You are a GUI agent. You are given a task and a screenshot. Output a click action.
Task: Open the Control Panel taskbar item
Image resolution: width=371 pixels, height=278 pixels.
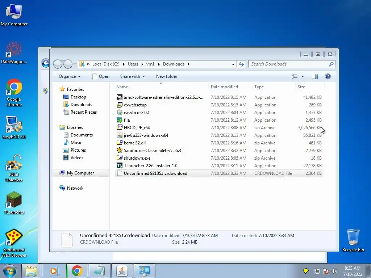coord(145,271)
